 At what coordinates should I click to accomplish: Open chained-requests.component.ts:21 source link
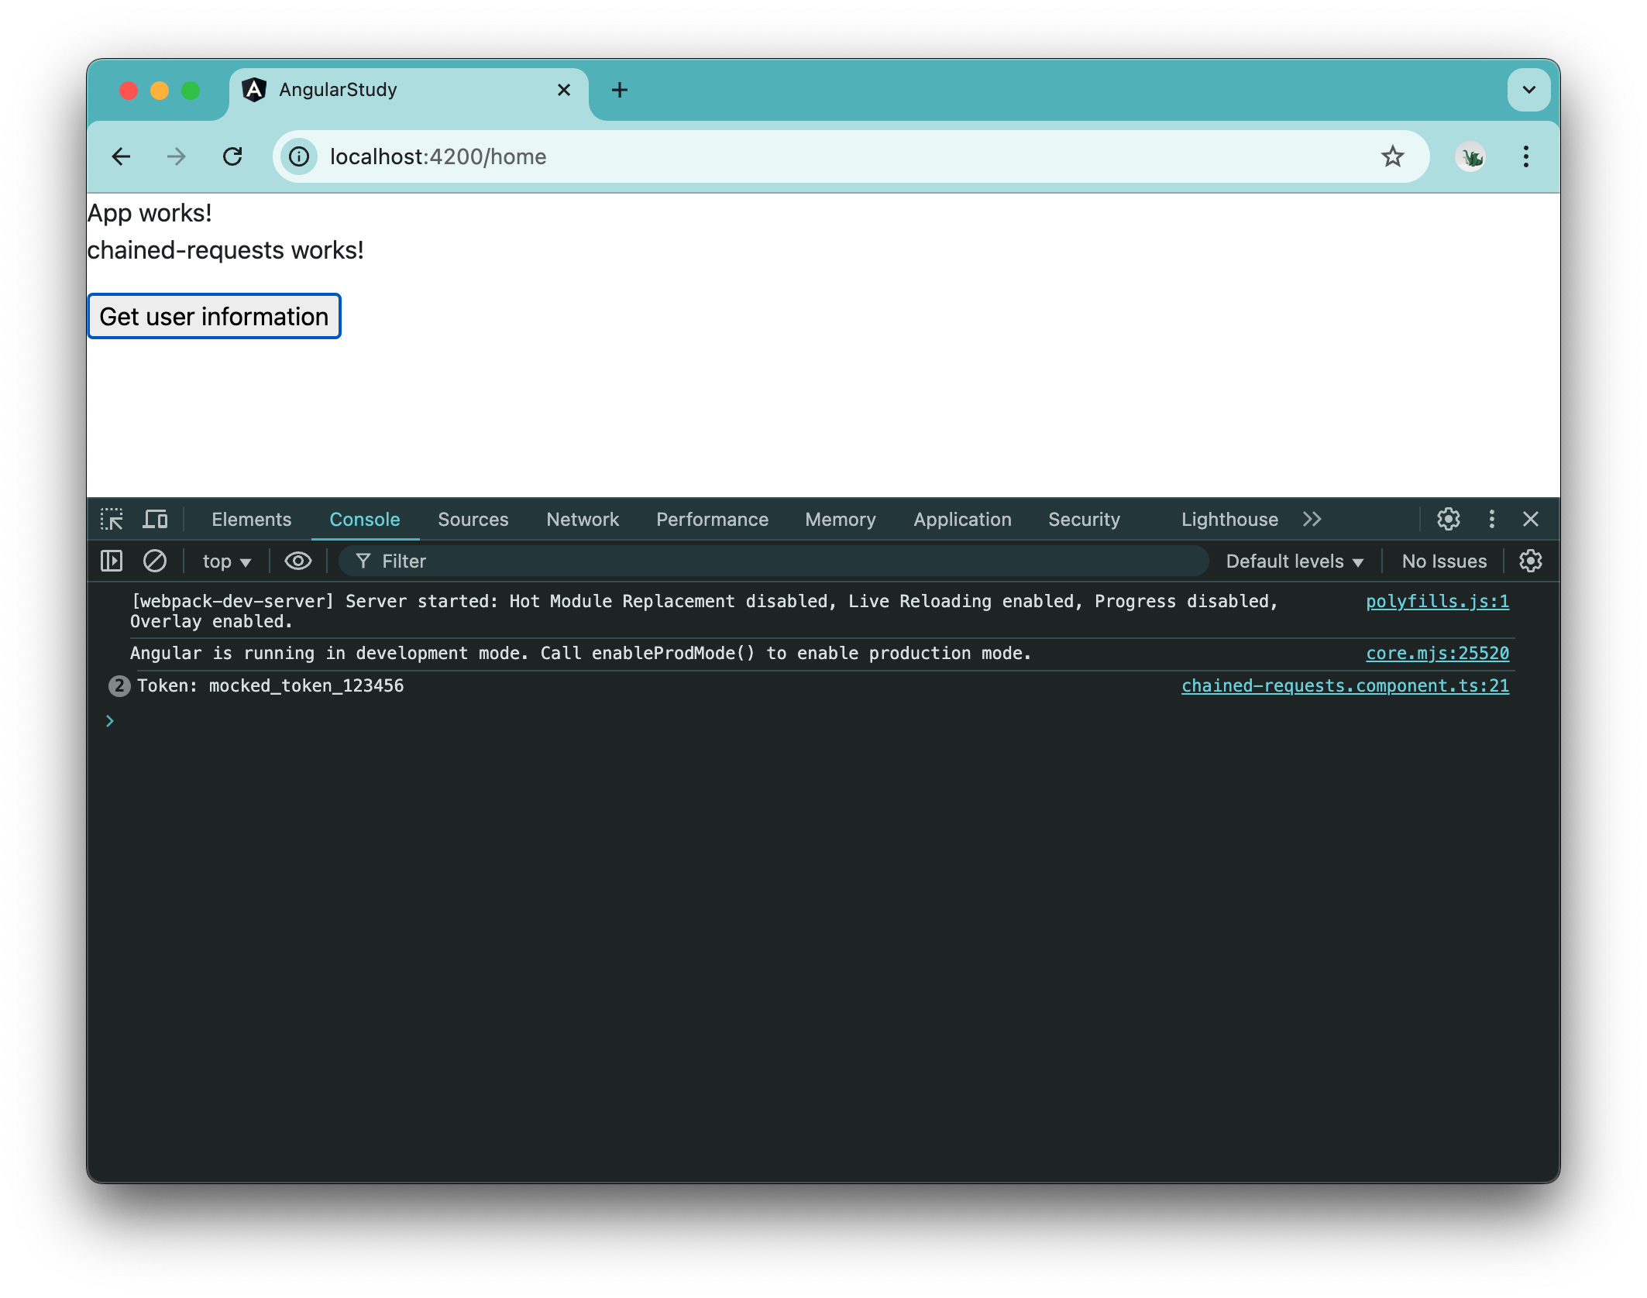tap(1344, 685)
